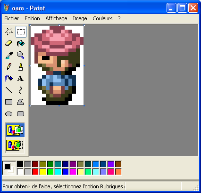Image resolution: width=201 pixels, height=193 pixels.
Task: Select the Magnifier tool
Action: pyautogui.click(x=21, y=55)
